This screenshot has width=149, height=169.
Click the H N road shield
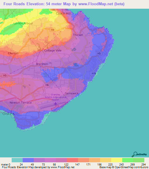pos(94,73)
